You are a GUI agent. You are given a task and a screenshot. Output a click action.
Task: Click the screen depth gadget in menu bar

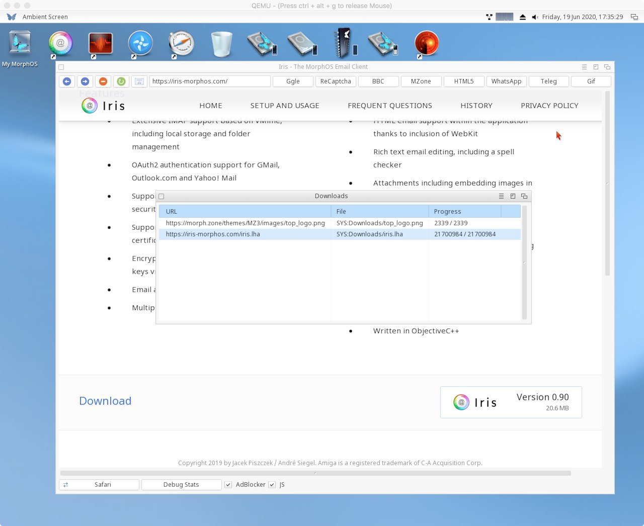coord(634,17)
